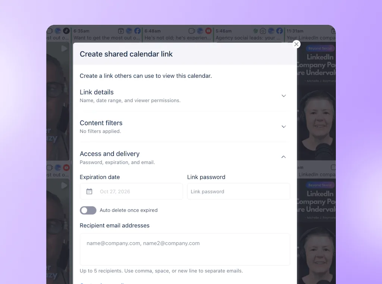Focus the Recipient email addresses text box
Viewport: 382px width, 284px height.
click(x=185, y=249)
